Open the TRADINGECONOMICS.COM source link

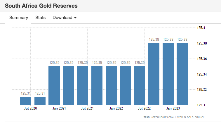pos(159,117)
